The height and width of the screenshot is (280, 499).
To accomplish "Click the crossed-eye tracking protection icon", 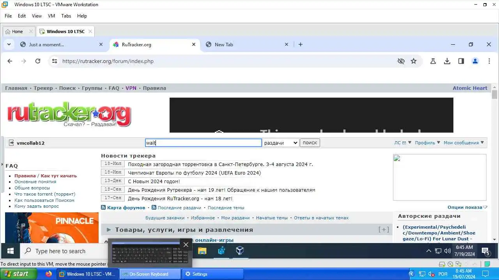I will [x=401, y=61].
